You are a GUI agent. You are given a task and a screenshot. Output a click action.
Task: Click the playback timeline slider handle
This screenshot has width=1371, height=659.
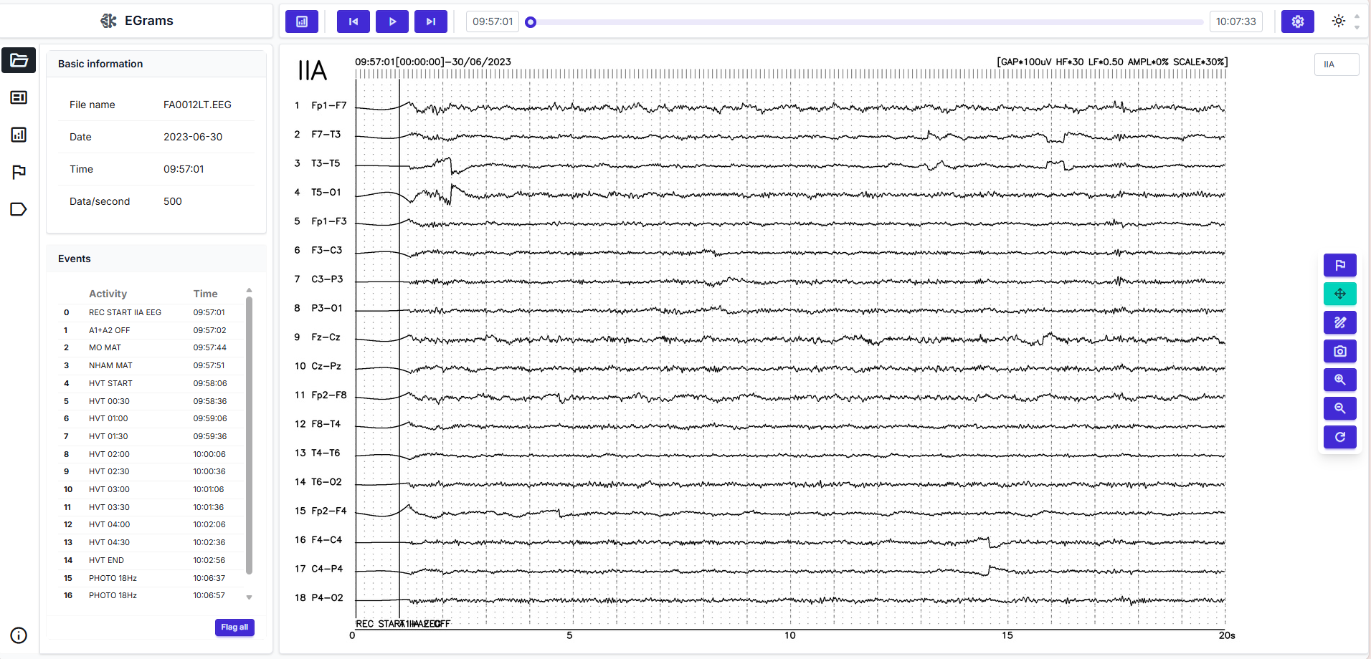click(x=531, y=22)
